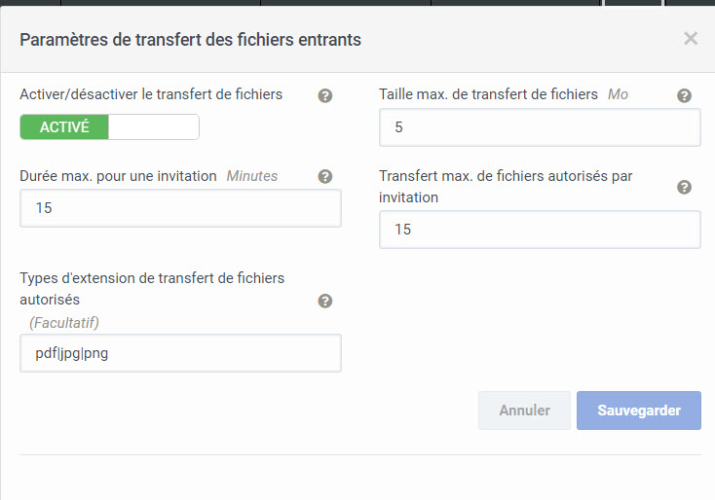Select the Transfert max. par invitation field
715x500 pixels.
pyautogui.click(x=540, y=230)
